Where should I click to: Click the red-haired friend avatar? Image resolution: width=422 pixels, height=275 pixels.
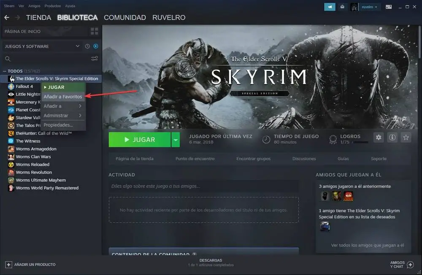pyautogui.click(x=348, y=196)
